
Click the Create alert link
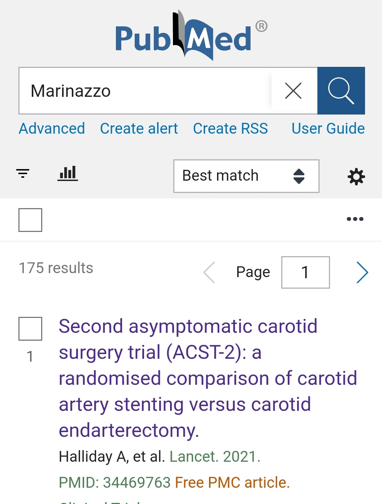(139, 129)
